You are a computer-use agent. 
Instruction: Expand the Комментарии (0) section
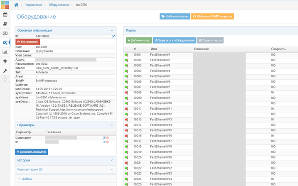point(112,169)
